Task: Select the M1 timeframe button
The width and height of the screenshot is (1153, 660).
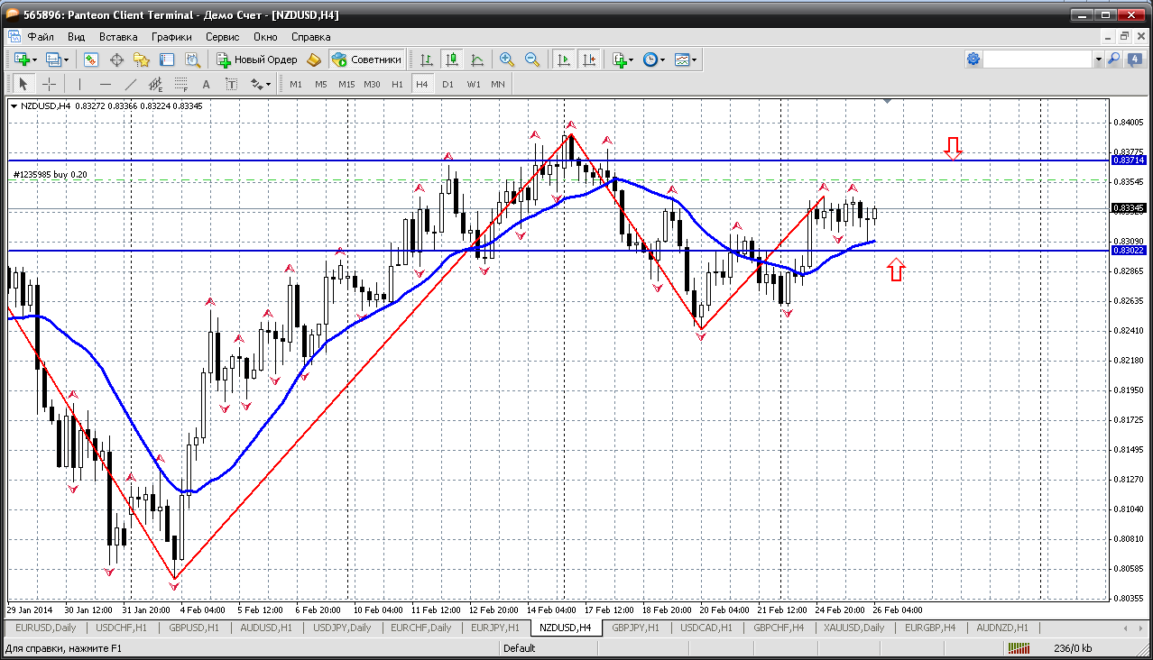Action: [x=296, y=84]
